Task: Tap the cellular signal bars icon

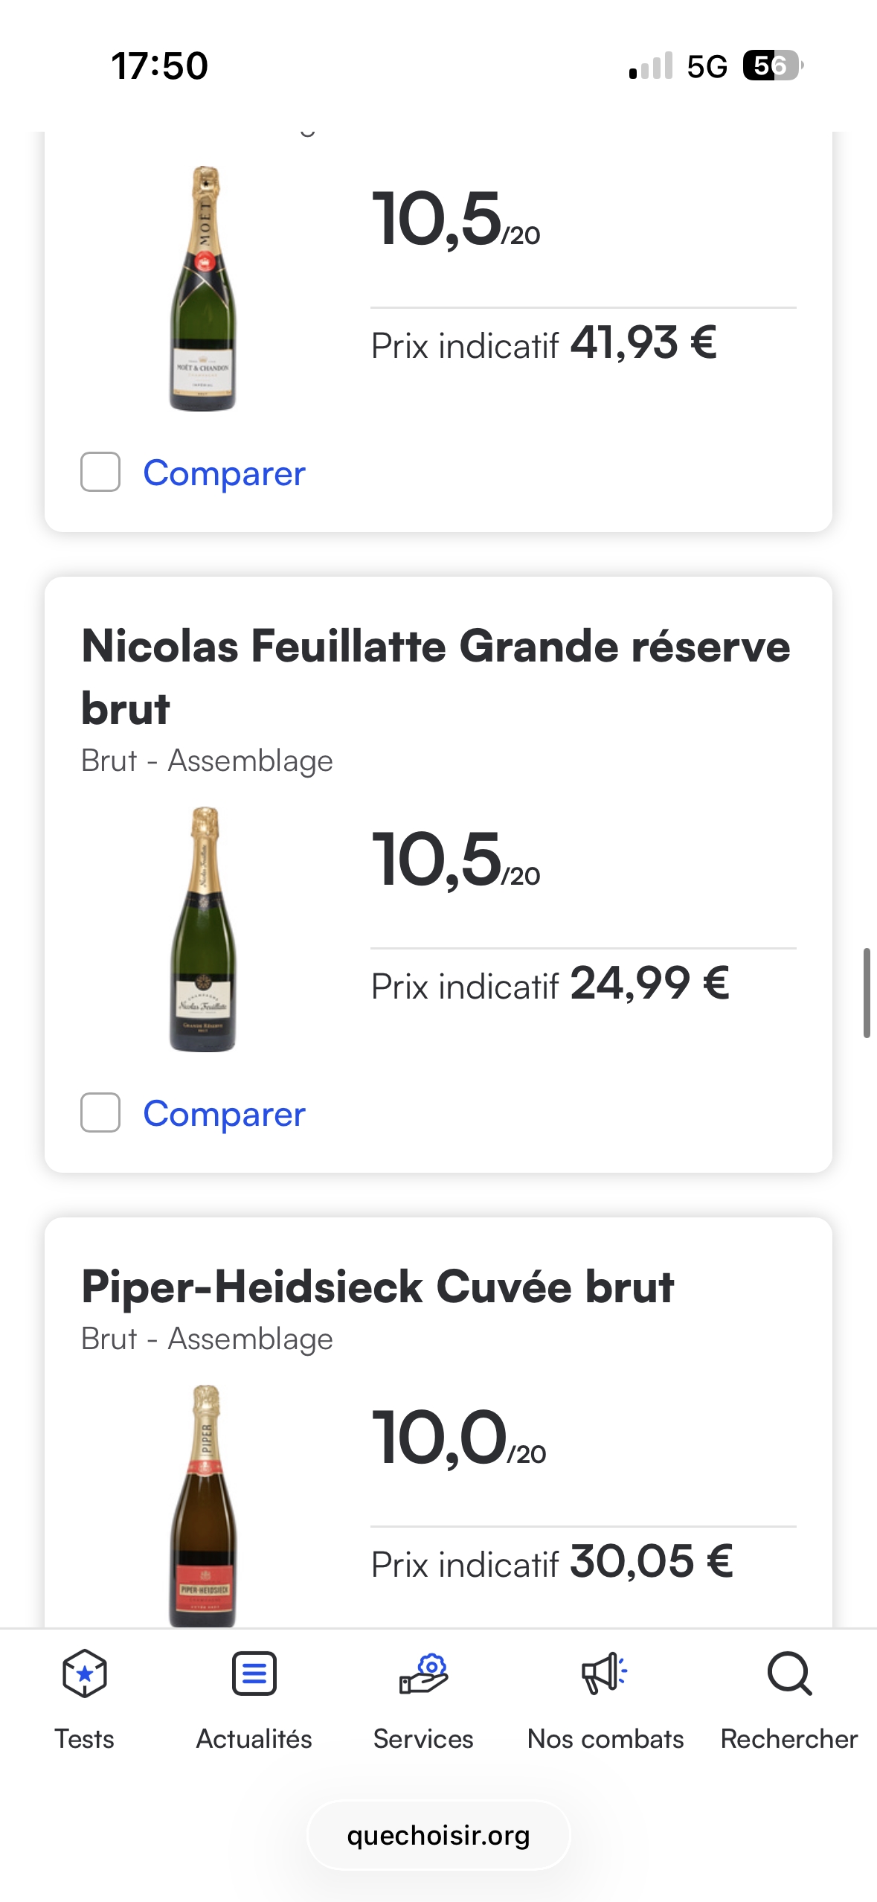Action: 651,66
